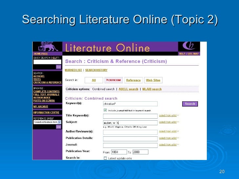
Task: Click the Keyword(s) field containing christian*
Action: point(130,104)
